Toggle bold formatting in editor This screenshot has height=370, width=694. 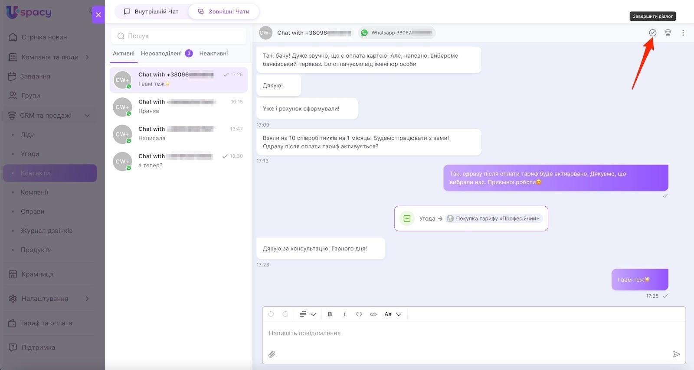click(x=330, y=314)
